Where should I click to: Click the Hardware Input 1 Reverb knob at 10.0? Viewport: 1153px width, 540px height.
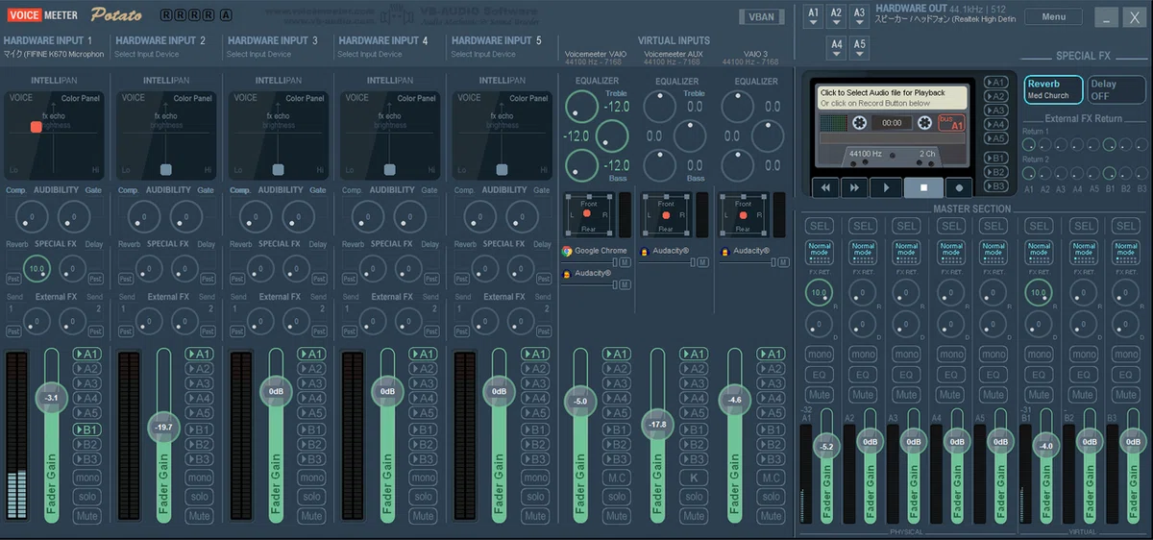(37, 269)
